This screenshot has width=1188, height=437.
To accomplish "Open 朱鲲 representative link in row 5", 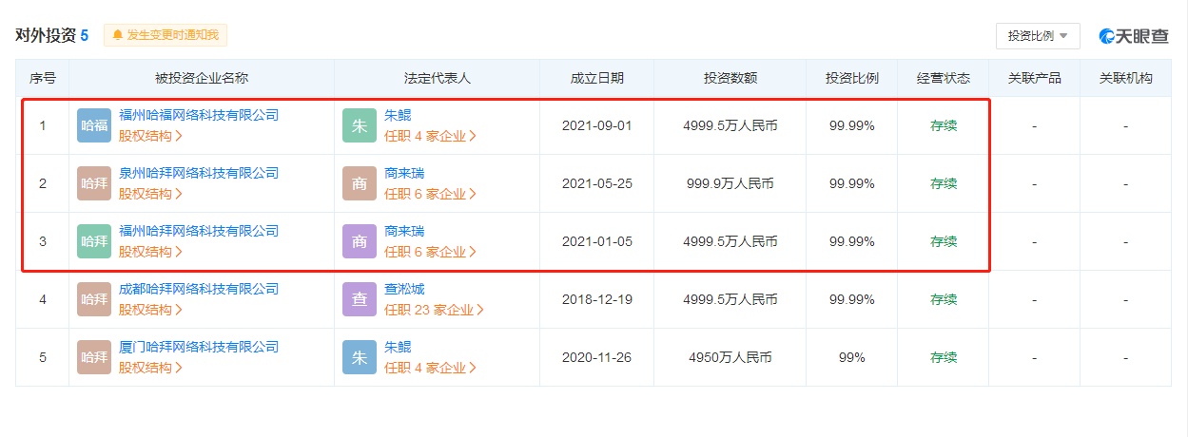I will [x=398, y=347].
